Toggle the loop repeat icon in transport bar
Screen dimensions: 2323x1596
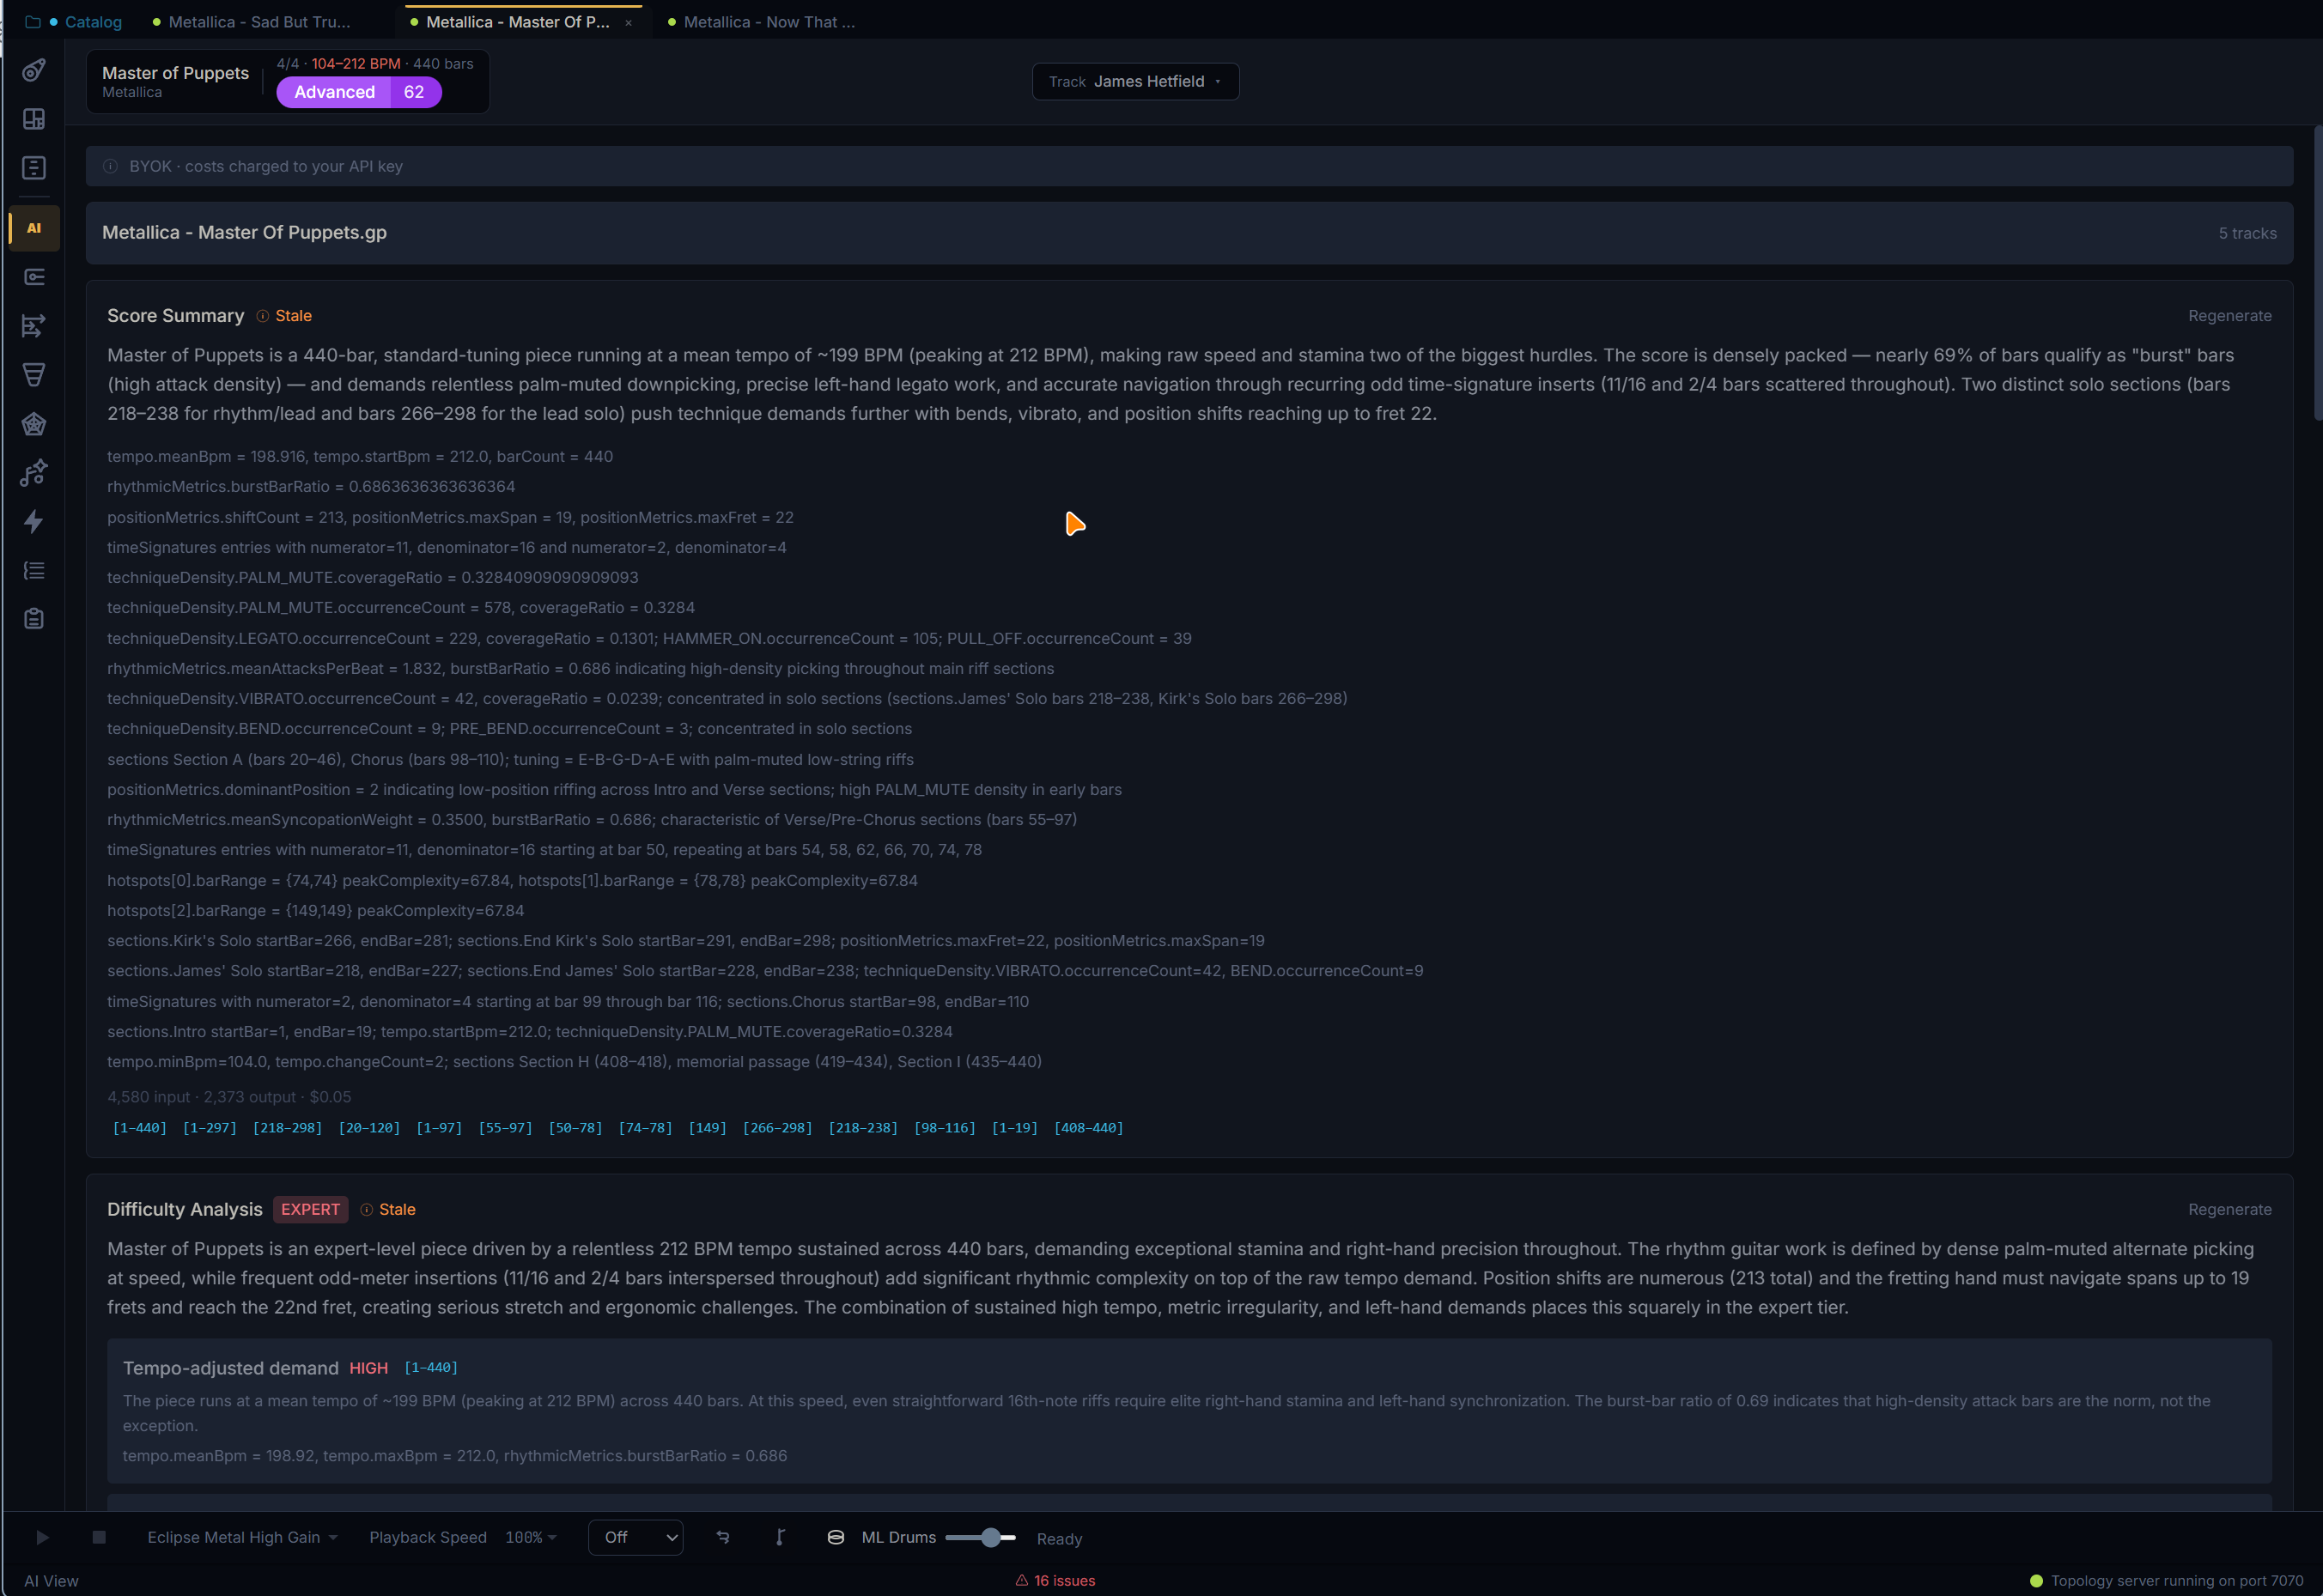(723, 1538)
